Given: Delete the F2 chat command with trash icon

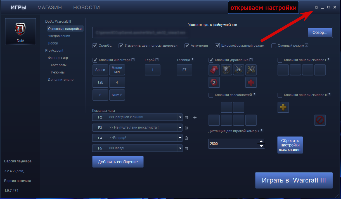Looking at the screenshot, I should [186, 117].
